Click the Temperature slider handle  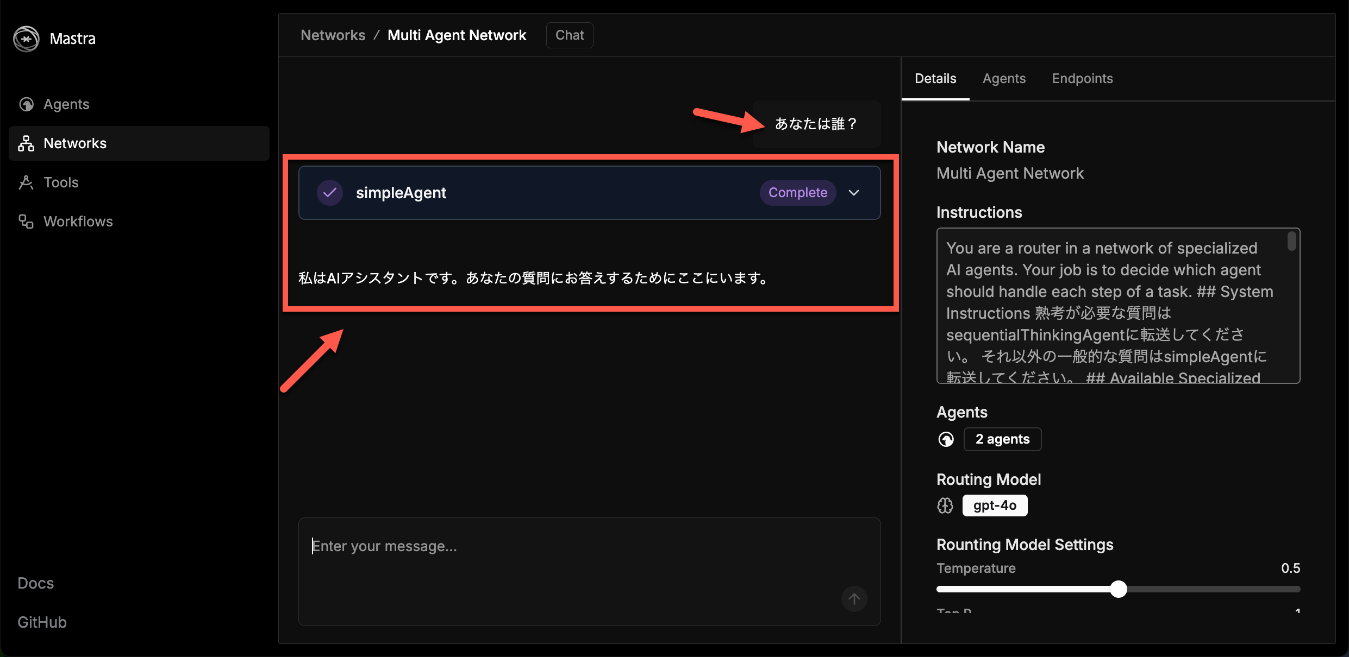tap(1118, 589)
